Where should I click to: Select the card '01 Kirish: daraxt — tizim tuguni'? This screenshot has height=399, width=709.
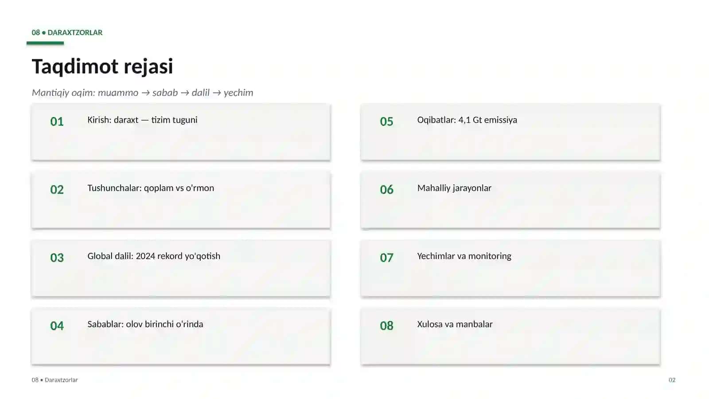[x=181, y=132]
